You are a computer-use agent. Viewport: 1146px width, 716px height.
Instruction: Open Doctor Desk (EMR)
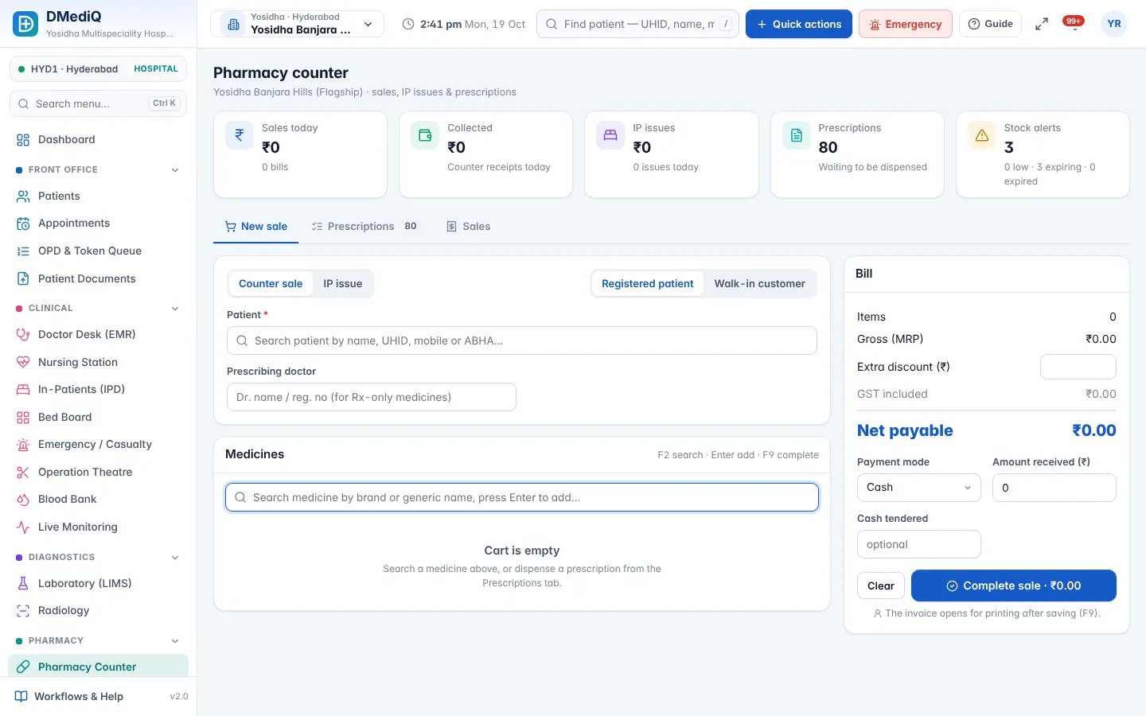[x=98, y=334]
